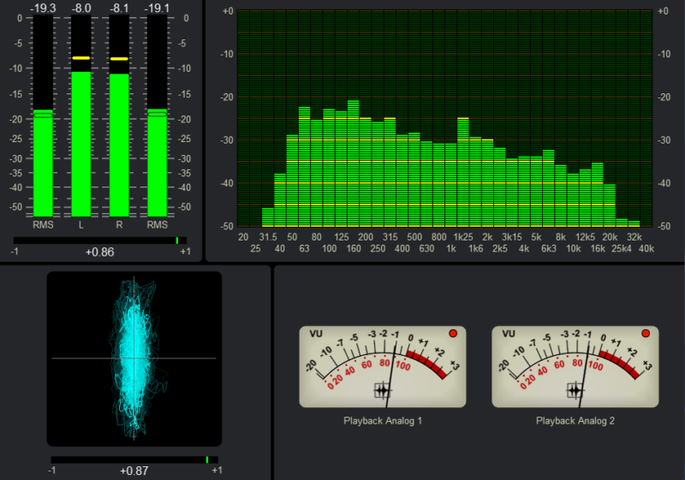The width and height of the screenshot is (685, 480).
Task: Click the green indicator on the +0.87 correlation bar
Action: (x=207, y=459)
